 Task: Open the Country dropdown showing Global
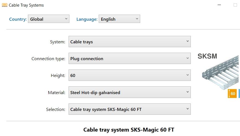click(x=48, y=19)
